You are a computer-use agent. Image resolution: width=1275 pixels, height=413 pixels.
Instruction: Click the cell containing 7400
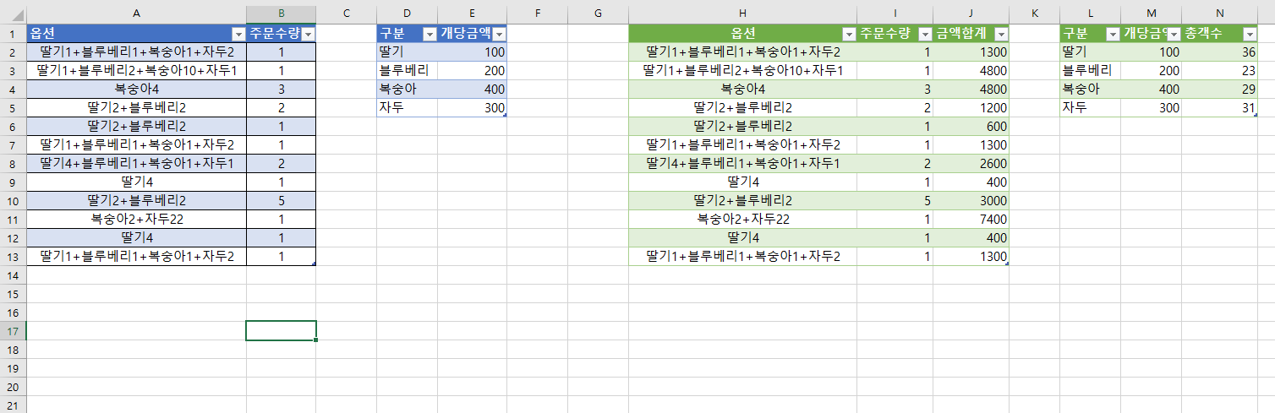click(971, 219)
